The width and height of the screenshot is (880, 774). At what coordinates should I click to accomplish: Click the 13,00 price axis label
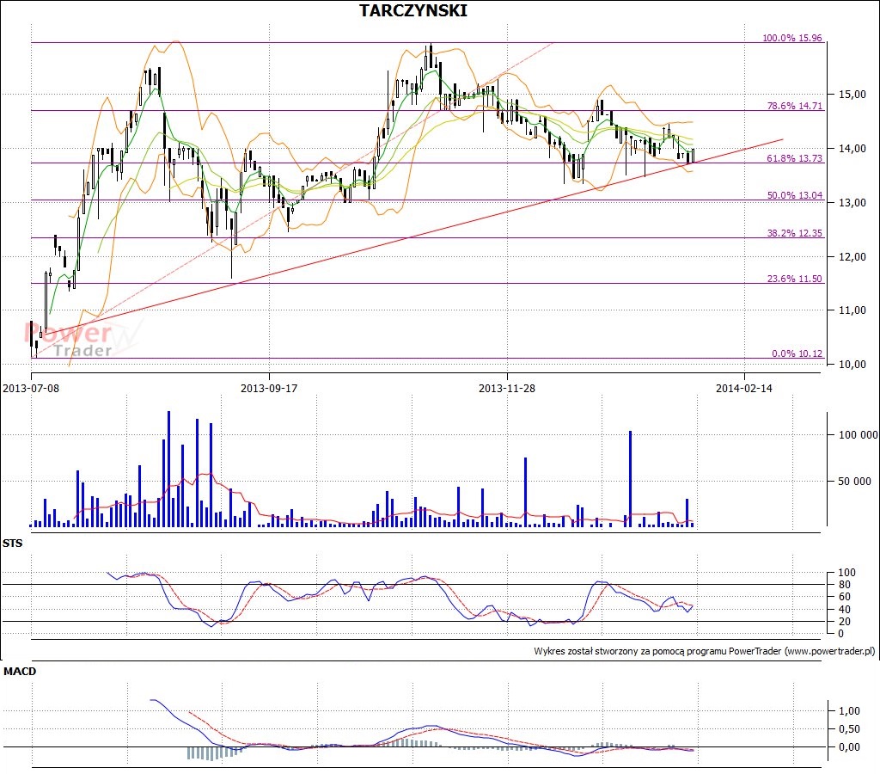point(852,203)
